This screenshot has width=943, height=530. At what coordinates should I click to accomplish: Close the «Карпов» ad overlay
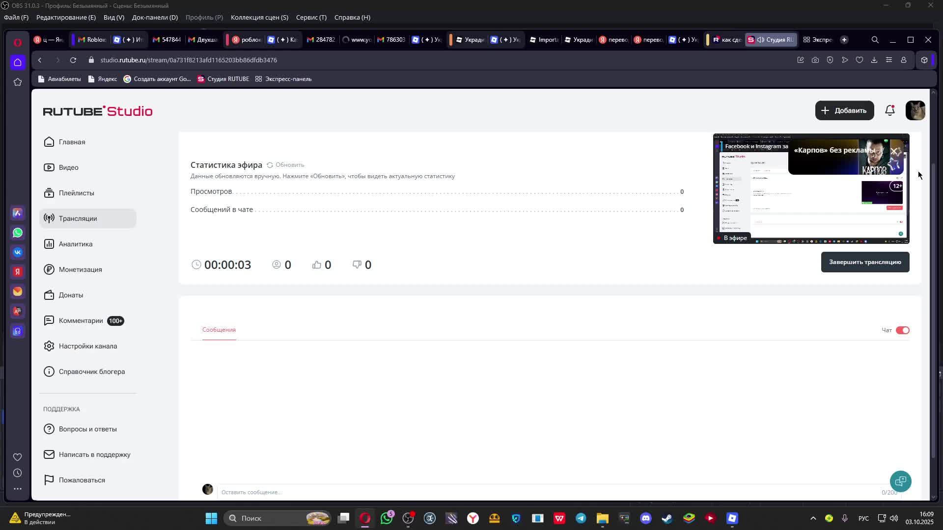click(894, 151)
